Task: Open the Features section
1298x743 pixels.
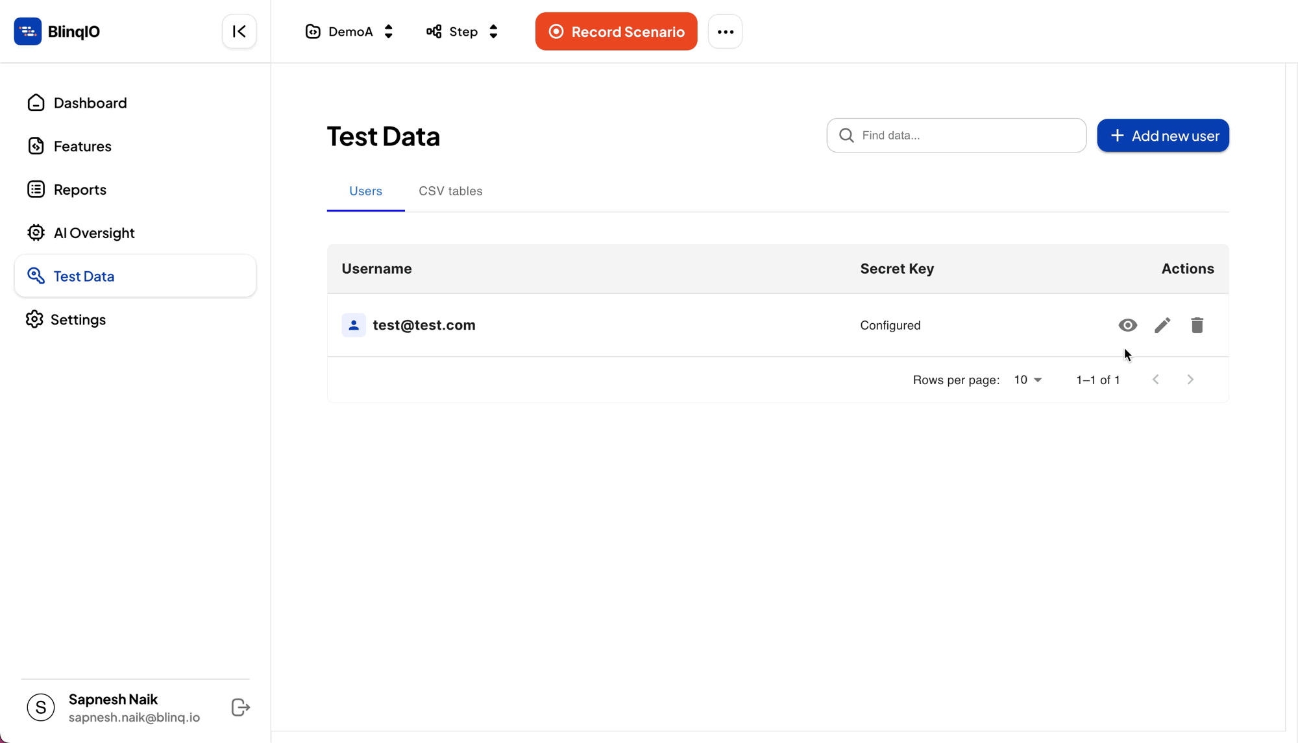Action: pos(82,146)
